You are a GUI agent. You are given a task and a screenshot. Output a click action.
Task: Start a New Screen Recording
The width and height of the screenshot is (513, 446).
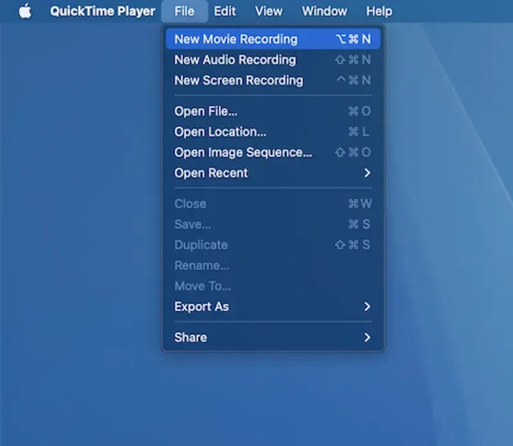pyautogui.click(x=273, y=80)
